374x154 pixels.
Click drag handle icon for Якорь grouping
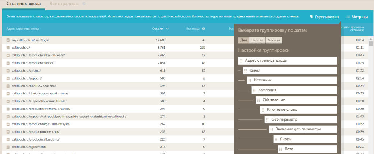[276, 139]
